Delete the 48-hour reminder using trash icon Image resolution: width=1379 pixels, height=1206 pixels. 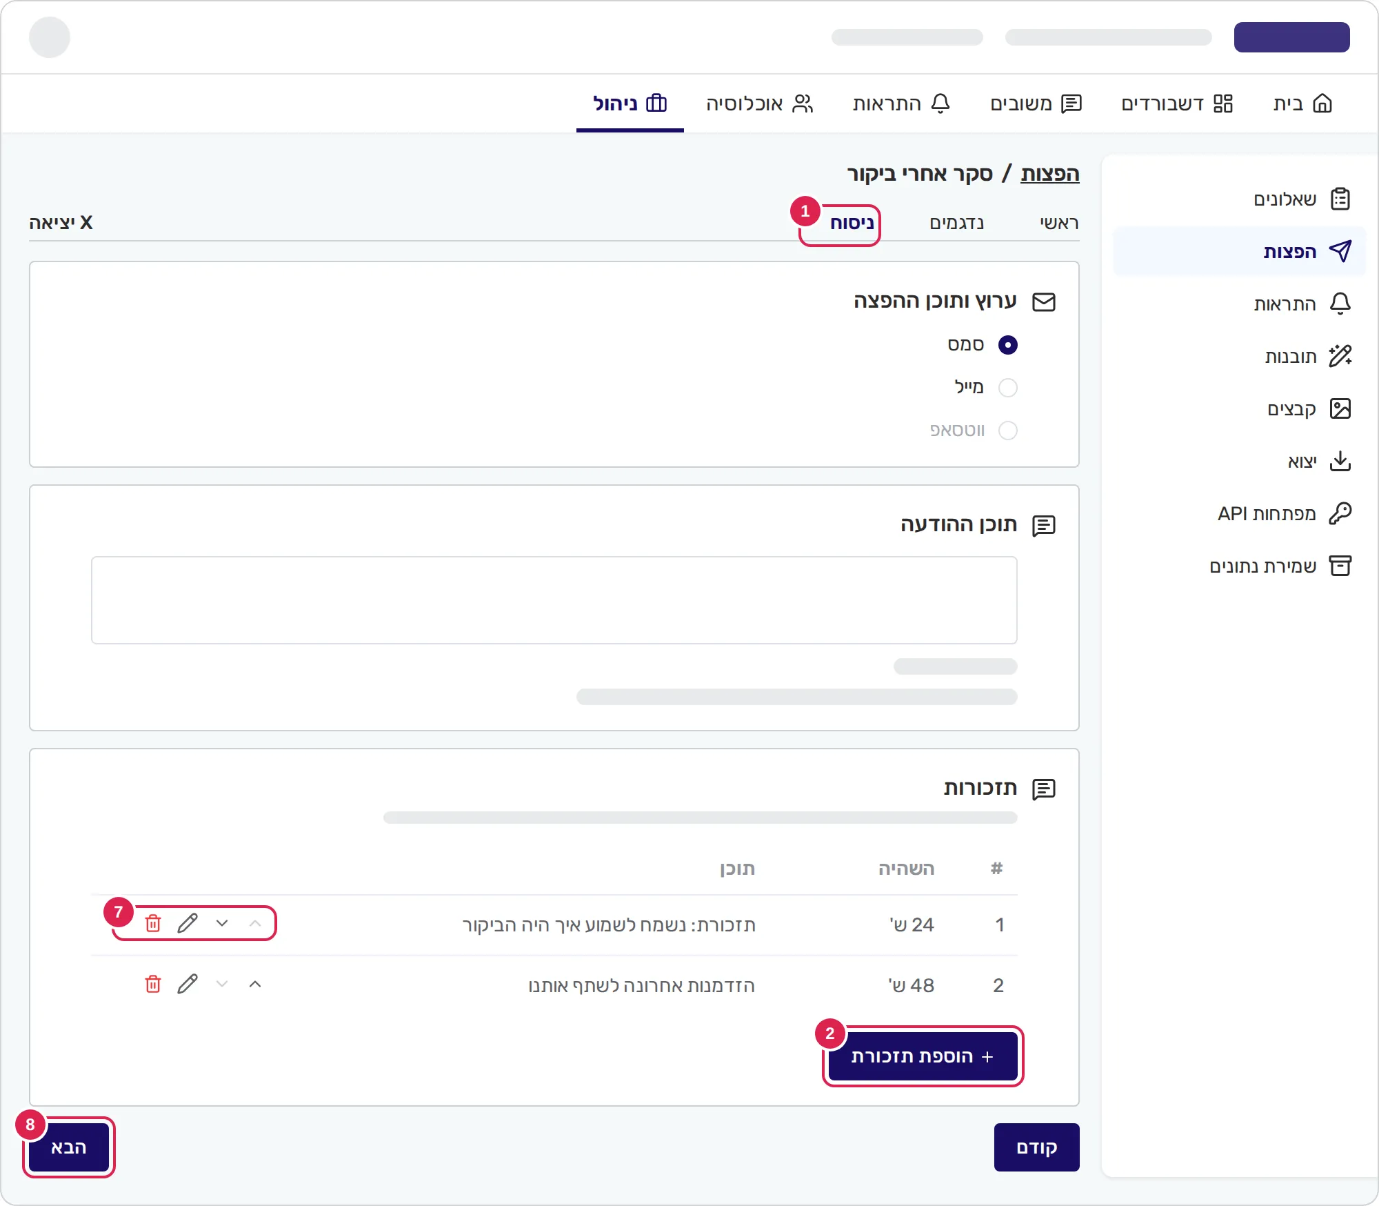click(153, 984)
